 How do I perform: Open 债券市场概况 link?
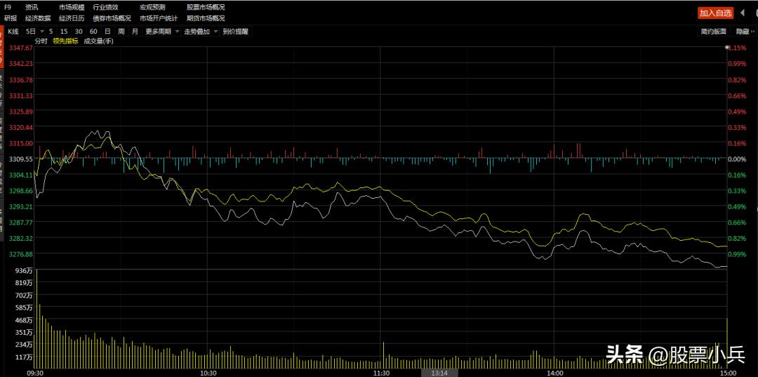coord(112,18)
